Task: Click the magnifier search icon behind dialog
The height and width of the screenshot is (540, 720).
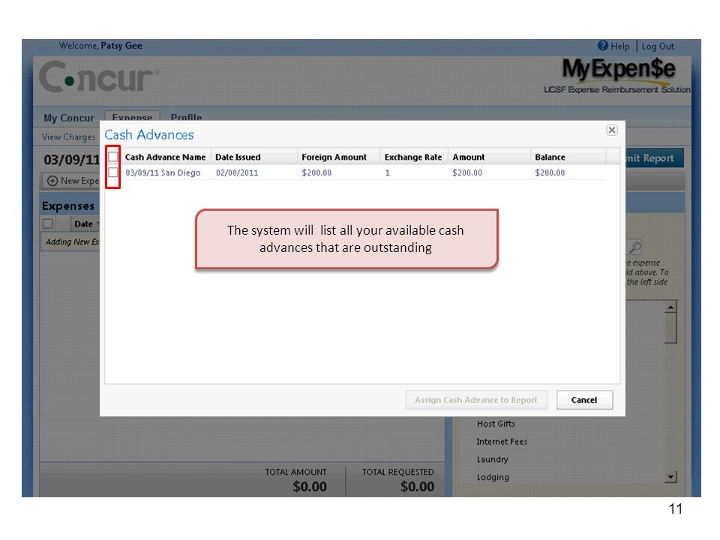Action: (x=635, y=247)
